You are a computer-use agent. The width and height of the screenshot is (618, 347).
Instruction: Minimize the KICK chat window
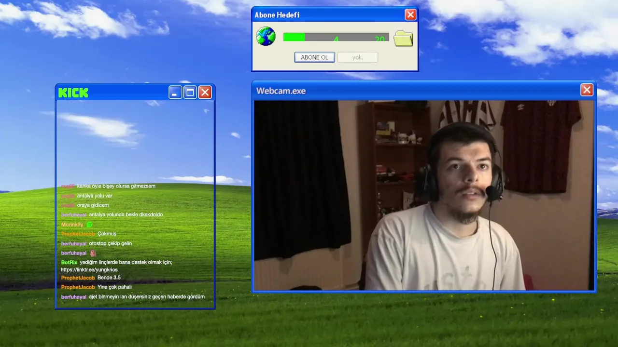[175, 93]
